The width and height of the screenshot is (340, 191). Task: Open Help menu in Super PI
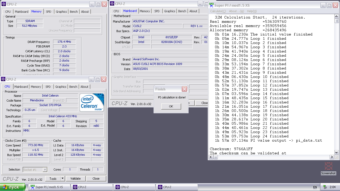click(252, 11)
